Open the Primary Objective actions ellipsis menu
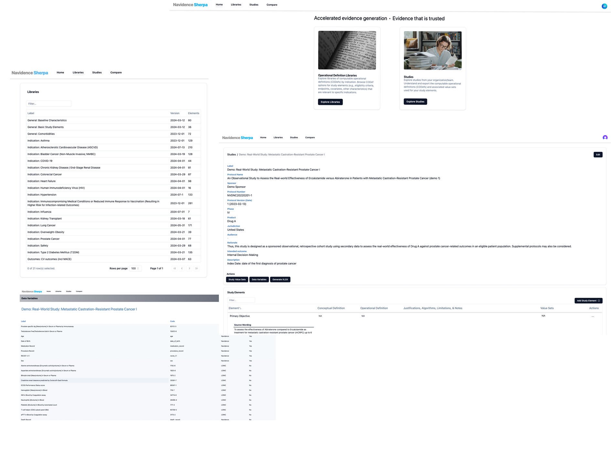This screenshot has height=458, width=611. pos(593,316)
